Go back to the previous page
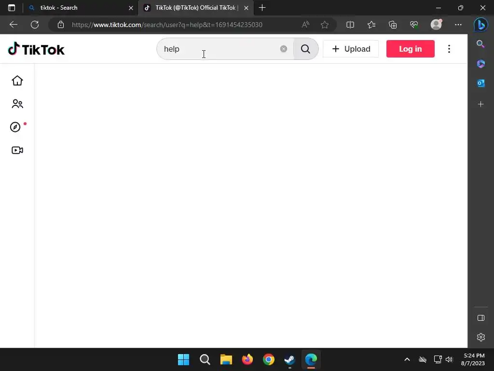The height and width of the screenshot is (371, 494). click(x=13, y=25)
